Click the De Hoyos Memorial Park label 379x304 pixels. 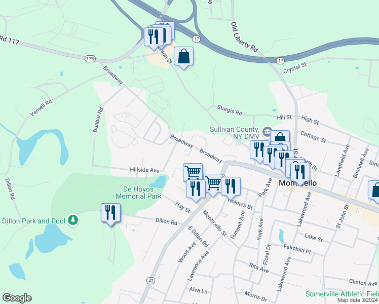[138, 193]
